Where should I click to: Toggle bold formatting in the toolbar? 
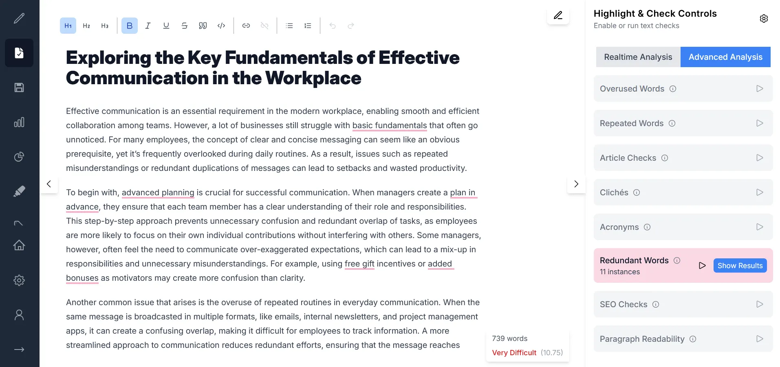coord(129,26)
